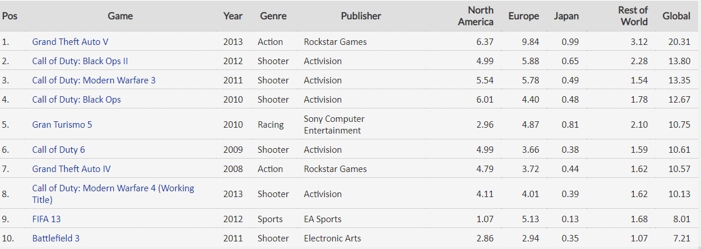Sort by North America sales header
The width and height of the screenshot is (701, 249).
476,16
